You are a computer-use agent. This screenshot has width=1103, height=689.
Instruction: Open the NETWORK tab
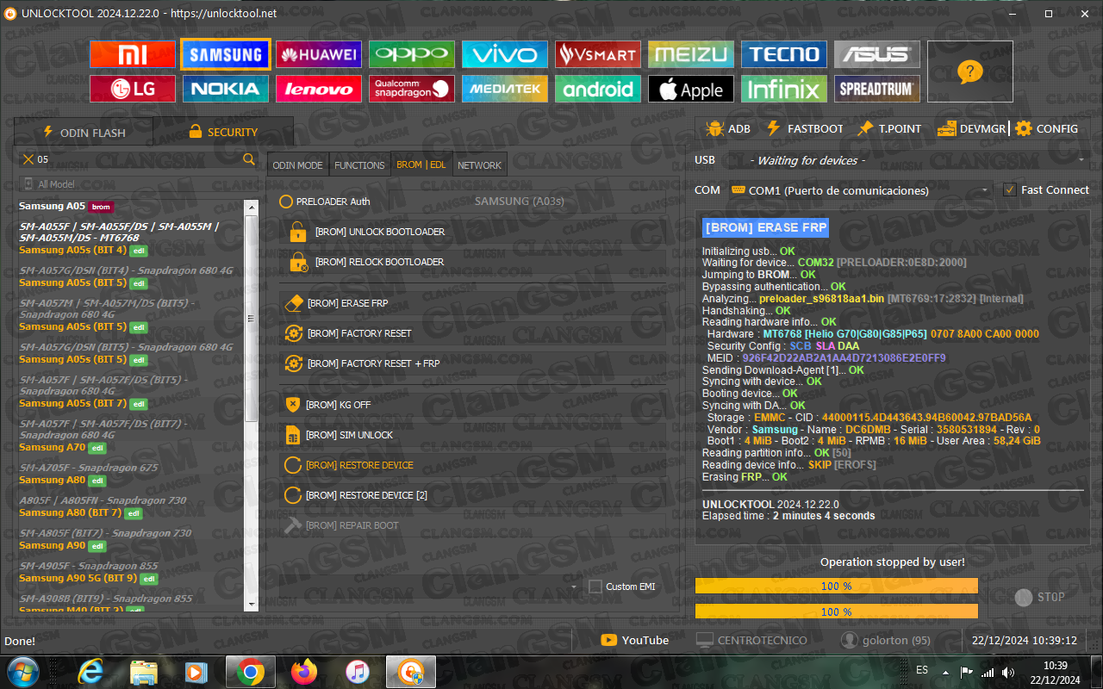point(479,164)
